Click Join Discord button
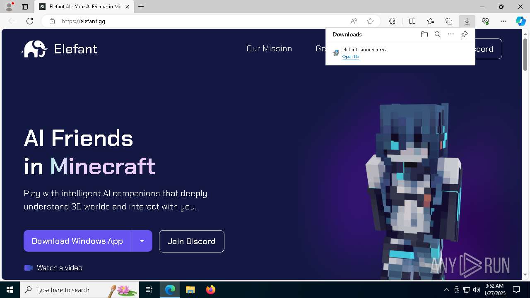Screen dimensions: 530x298 (192, 241)
